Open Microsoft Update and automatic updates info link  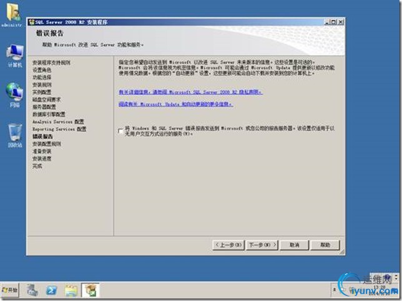[x=175, y=104]
